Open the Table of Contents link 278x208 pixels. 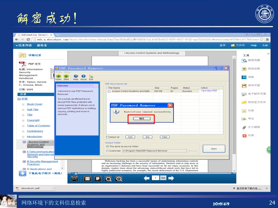38,126
